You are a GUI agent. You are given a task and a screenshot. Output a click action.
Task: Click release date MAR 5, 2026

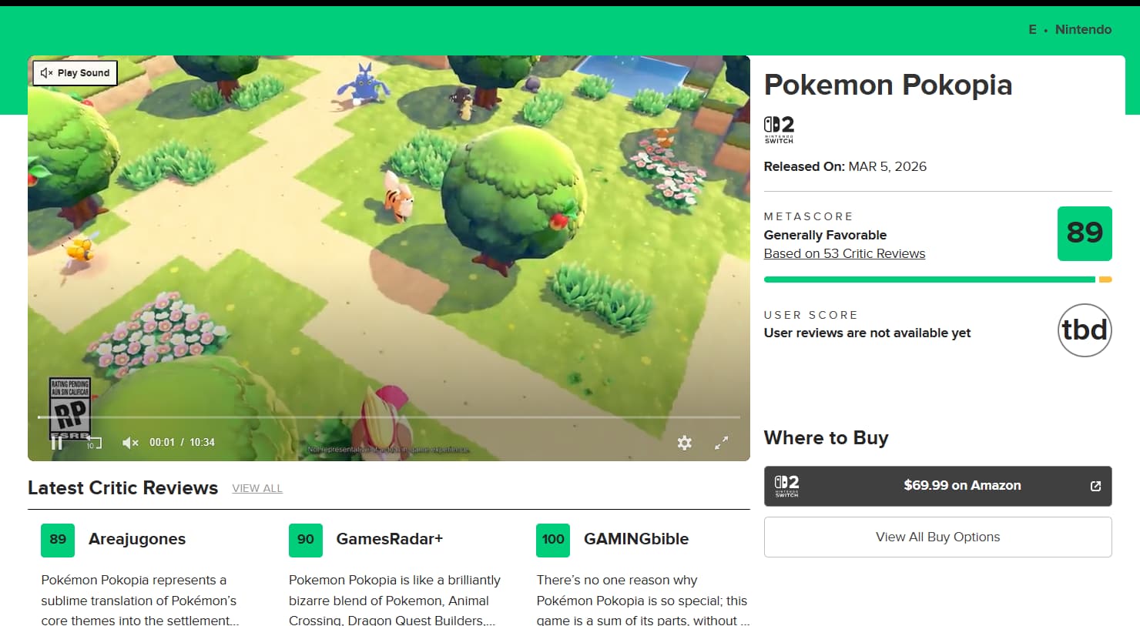pyautogui.click(x=887, y=166)
